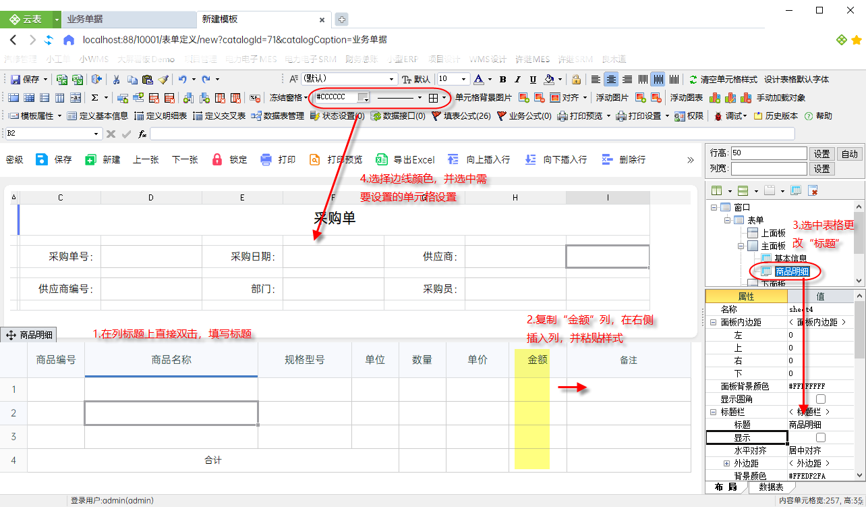This screenshot has height=507, width=866.
Task: Click the 行高 input field
Action: coord(769,153)
